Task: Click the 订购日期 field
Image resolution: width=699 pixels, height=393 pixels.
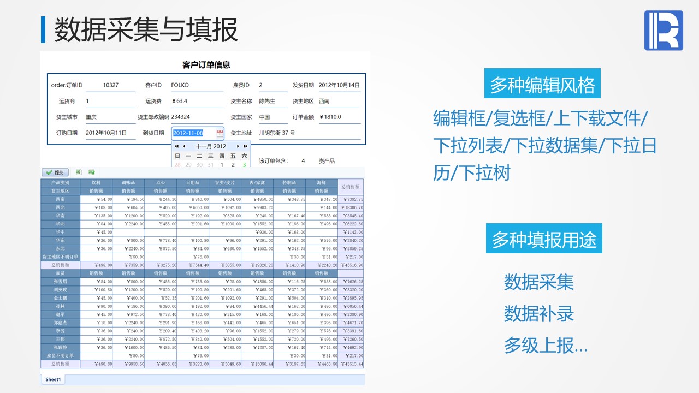Action: 110,133
